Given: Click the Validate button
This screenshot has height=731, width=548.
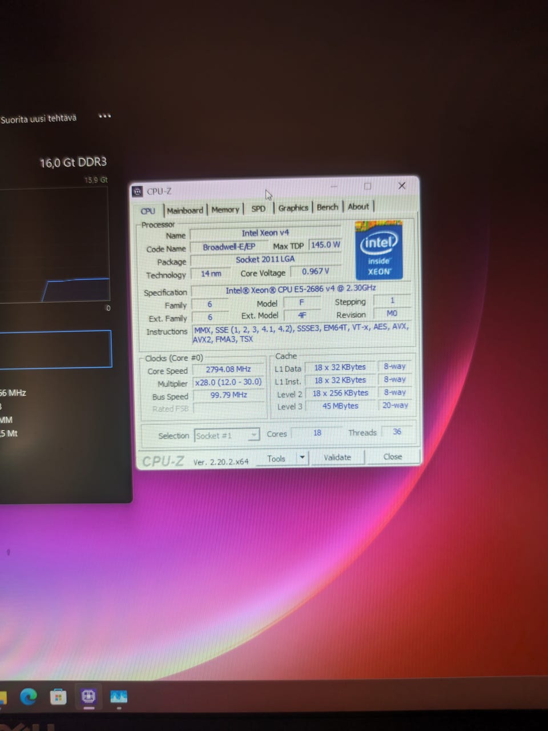Looking at the screenshot, I should (337, 457).
